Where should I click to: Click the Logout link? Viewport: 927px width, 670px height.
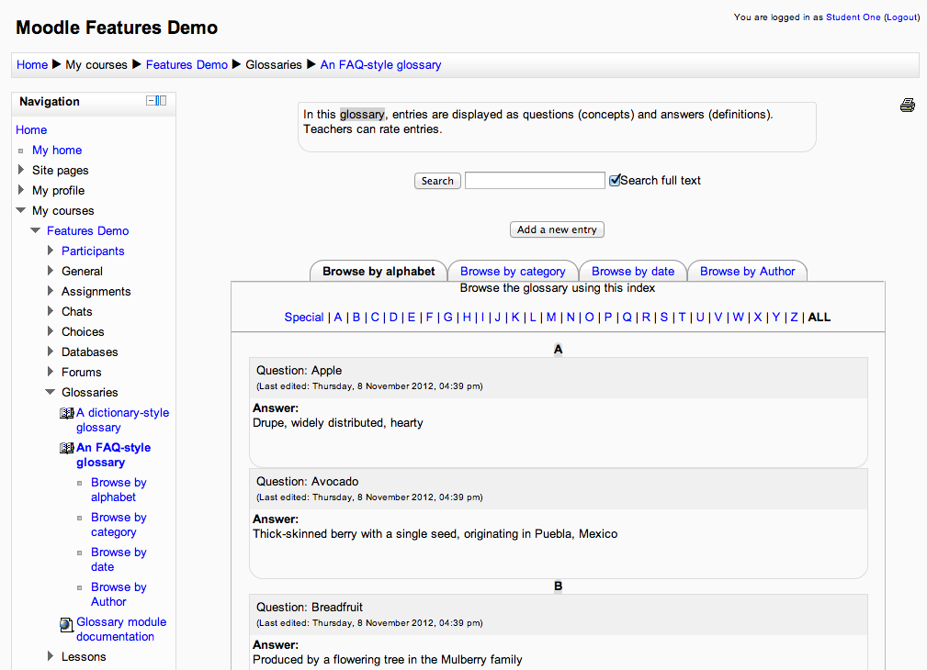click(901, 17)
